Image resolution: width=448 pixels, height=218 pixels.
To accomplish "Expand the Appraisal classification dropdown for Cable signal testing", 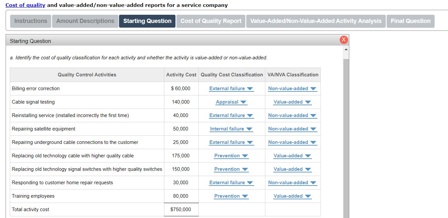I will (x=231, y=102).
